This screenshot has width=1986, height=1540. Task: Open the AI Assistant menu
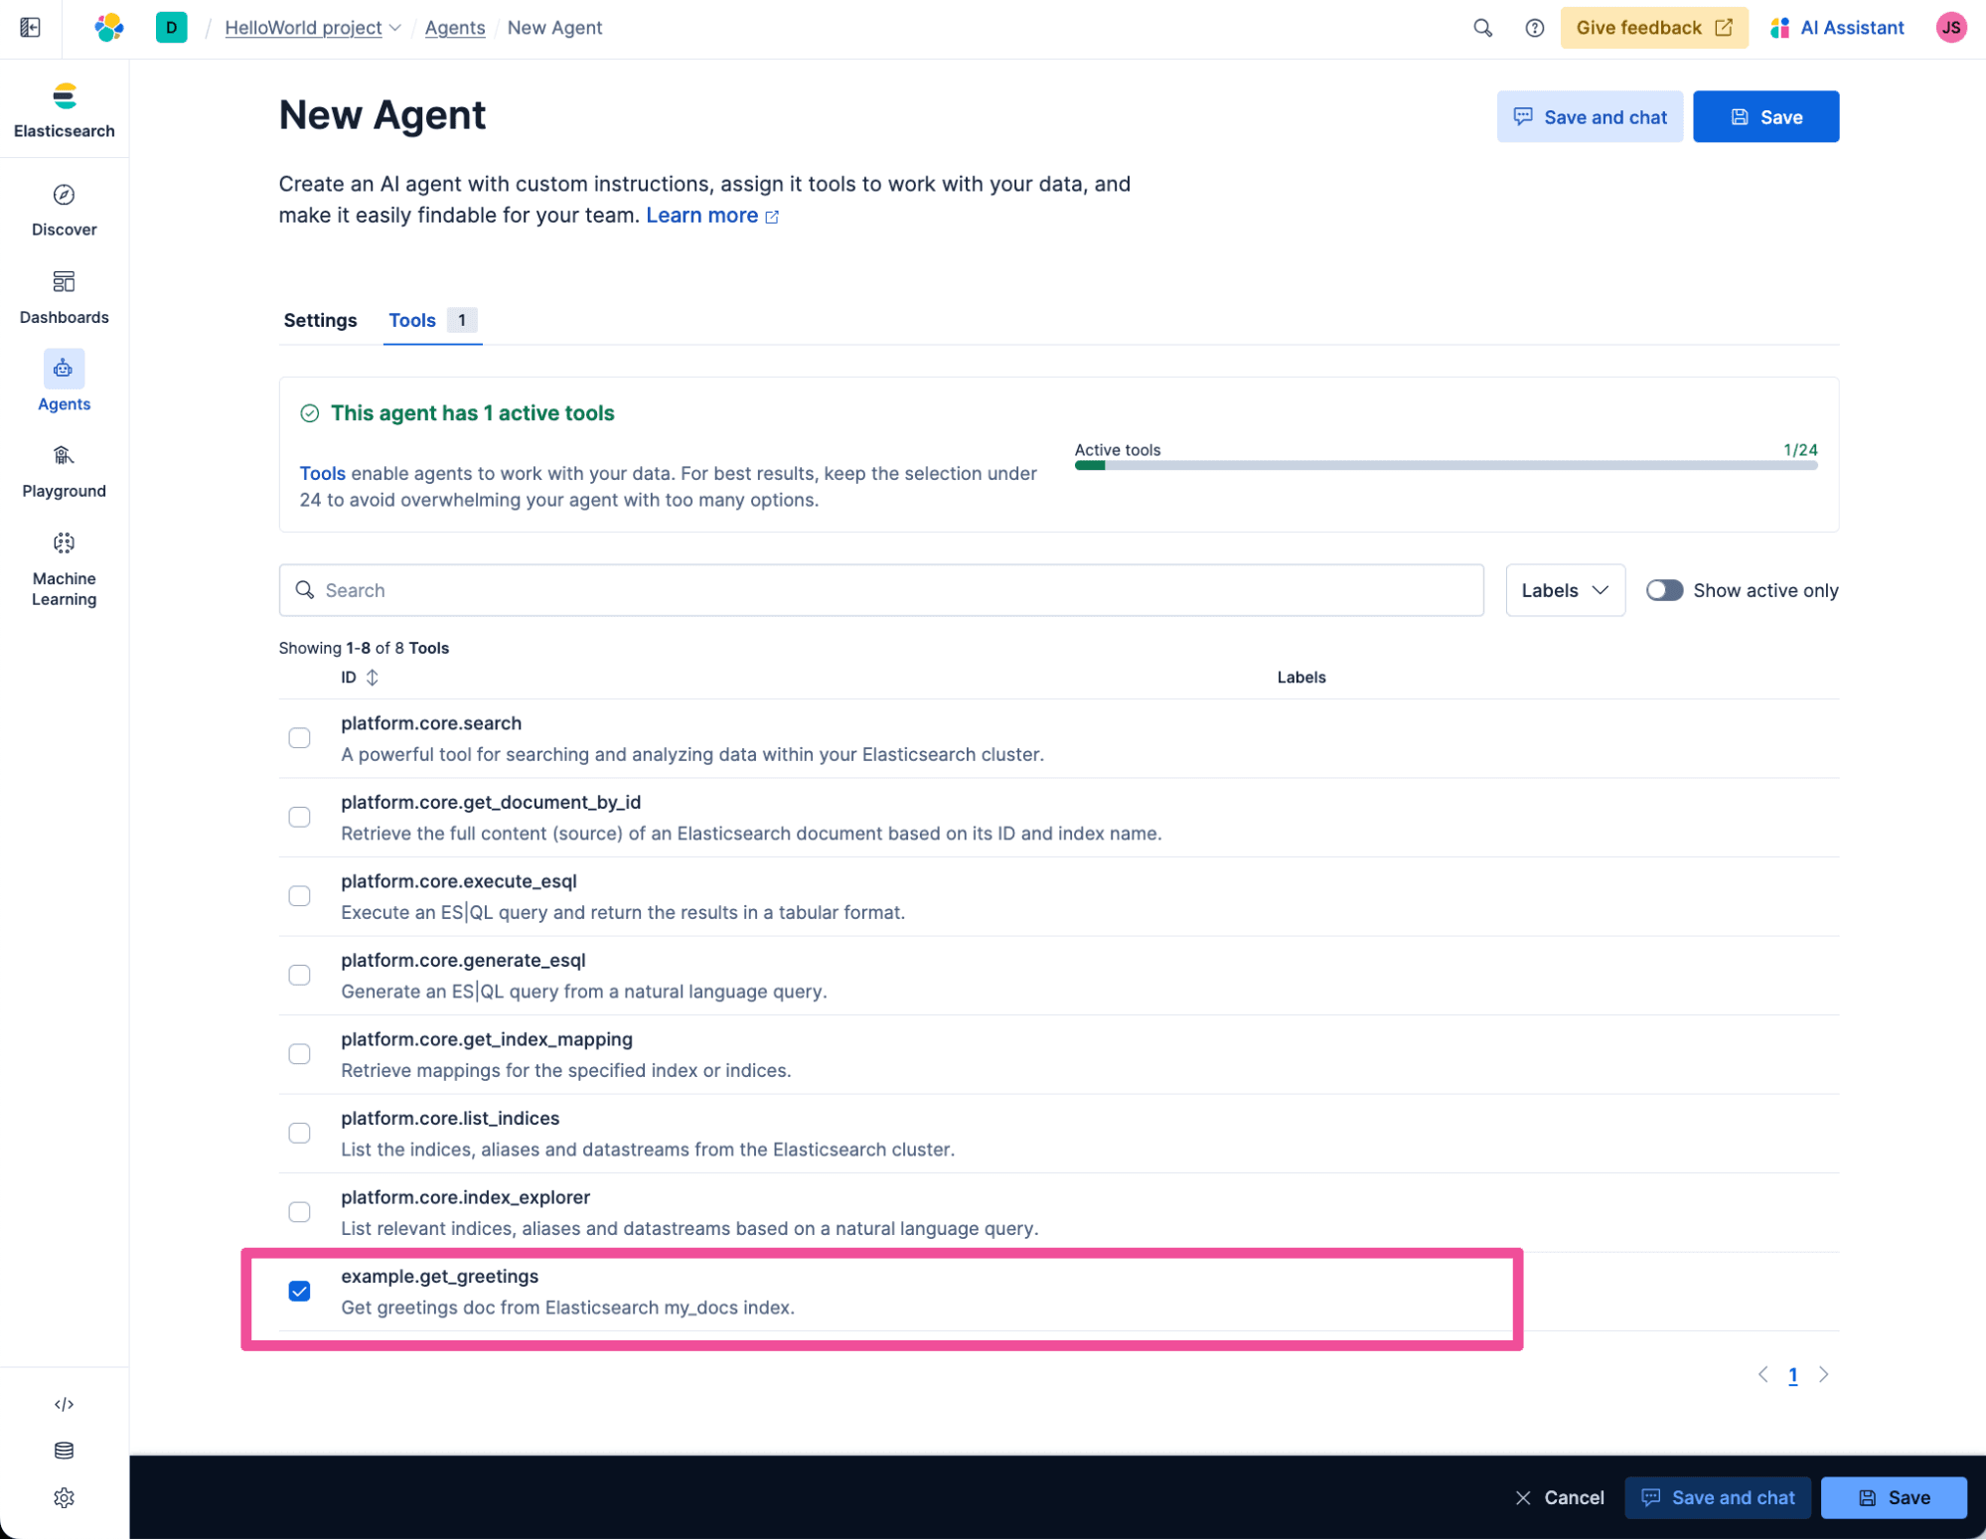(x=1836, y=27)
